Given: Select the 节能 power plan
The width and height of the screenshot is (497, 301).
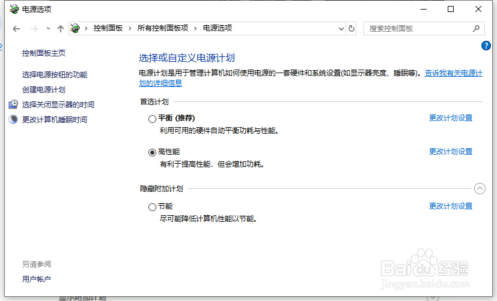Looking at the screenshot, I should point(152,207).
